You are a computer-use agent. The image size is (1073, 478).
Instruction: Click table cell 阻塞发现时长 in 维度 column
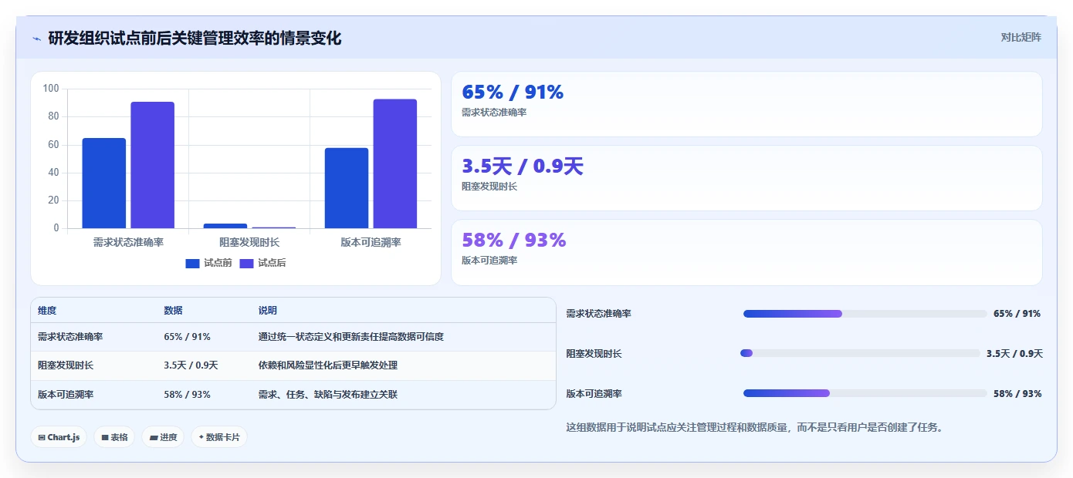click(66, 365)
